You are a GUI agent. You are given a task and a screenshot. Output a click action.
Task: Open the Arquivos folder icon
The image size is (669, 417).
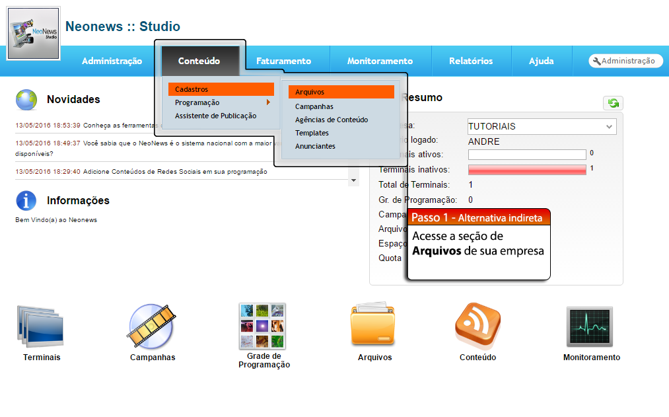point(373,326)
